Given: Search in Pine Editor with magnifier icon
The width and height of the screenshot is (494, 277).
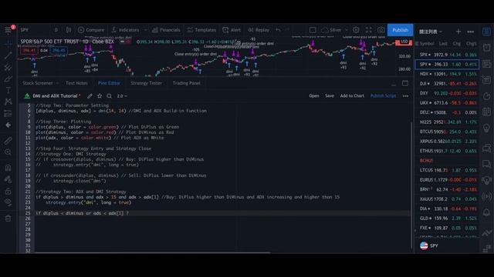Looking at the screenshot, I should point(110,96).
